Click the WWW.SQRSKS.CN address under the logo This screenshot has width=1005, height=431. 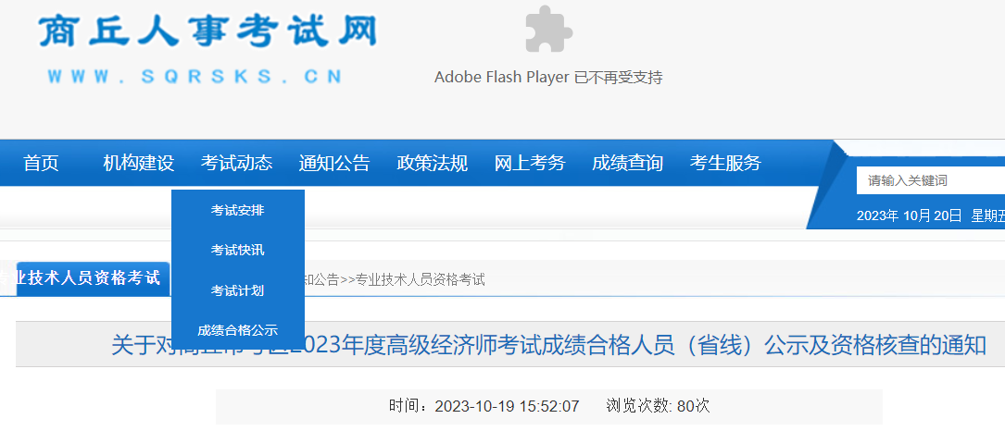(x=195, y=77)
